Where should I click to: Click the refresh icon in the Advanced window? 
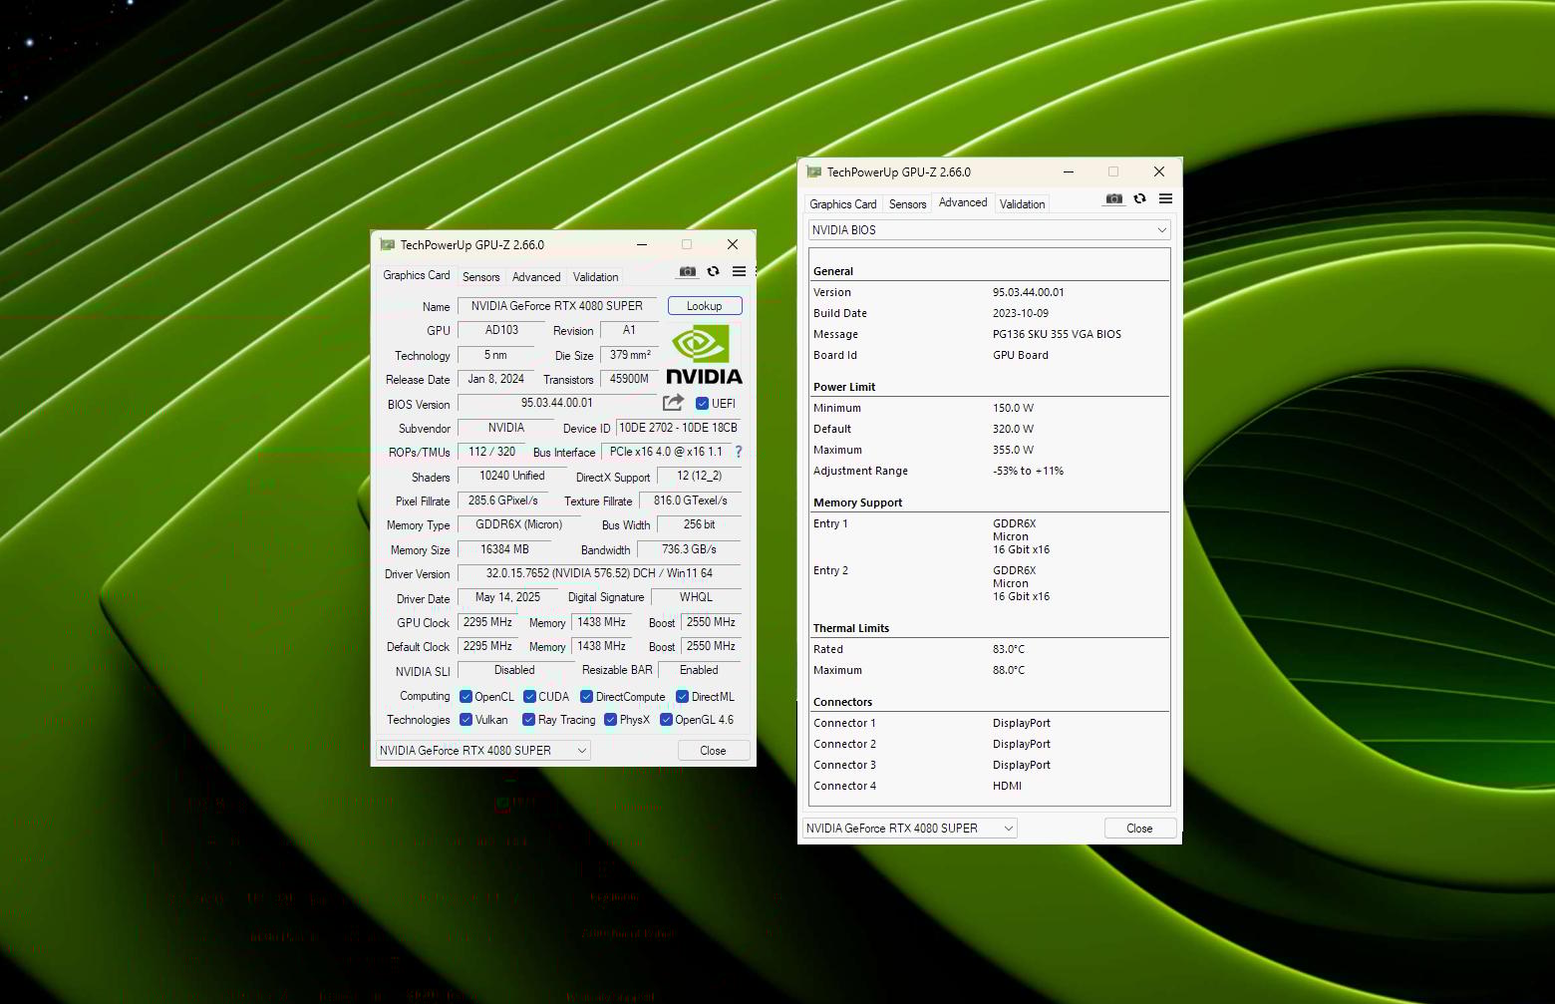tap(1139, 198)
